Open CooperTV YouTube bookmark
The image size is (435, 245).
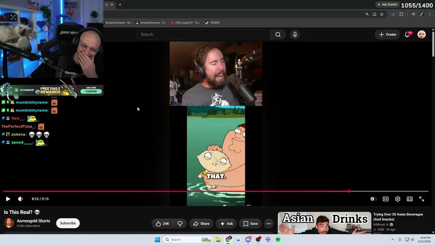point(186,23)
